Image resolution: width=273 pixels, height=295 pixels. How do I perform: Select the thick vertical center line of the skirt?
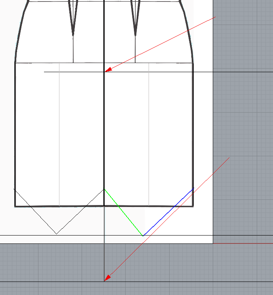point(104,103)
